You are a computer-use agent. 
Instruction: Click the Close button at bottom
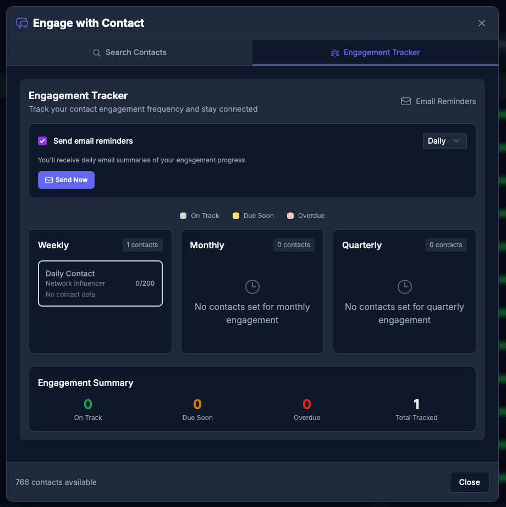(469, 482)
